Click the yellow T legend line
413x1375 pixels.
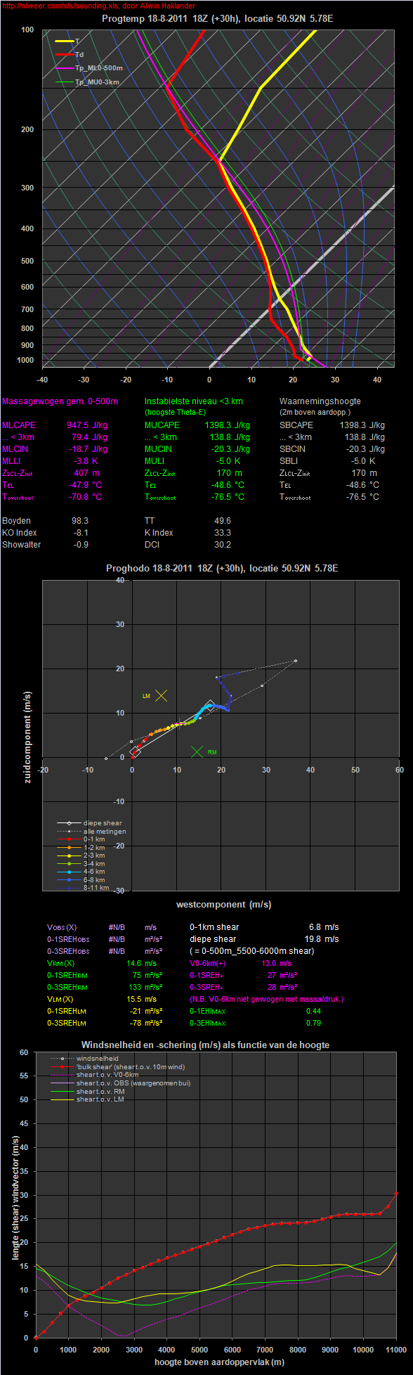65,41
